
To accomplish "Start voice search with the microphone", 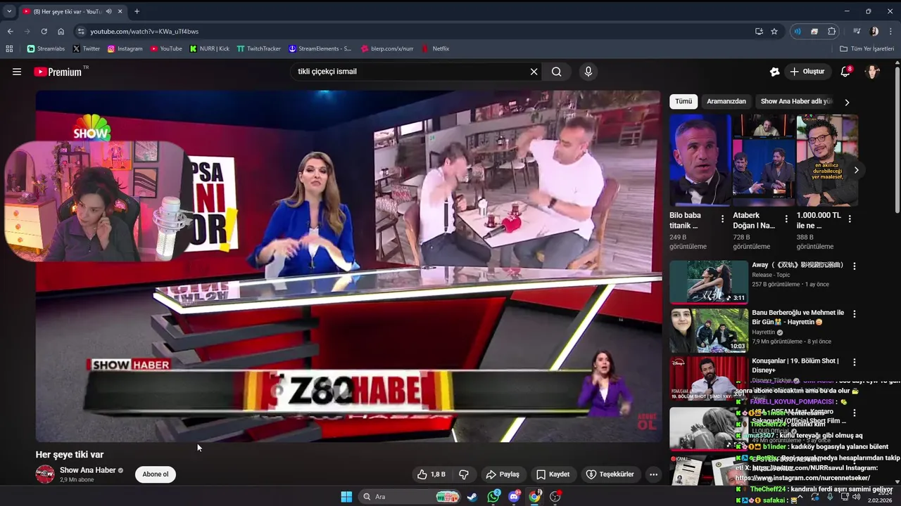I will tap(588, 72).
